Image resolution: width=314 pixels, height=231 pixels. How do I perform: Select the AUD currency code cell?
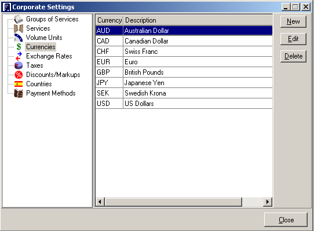(109, 31)
